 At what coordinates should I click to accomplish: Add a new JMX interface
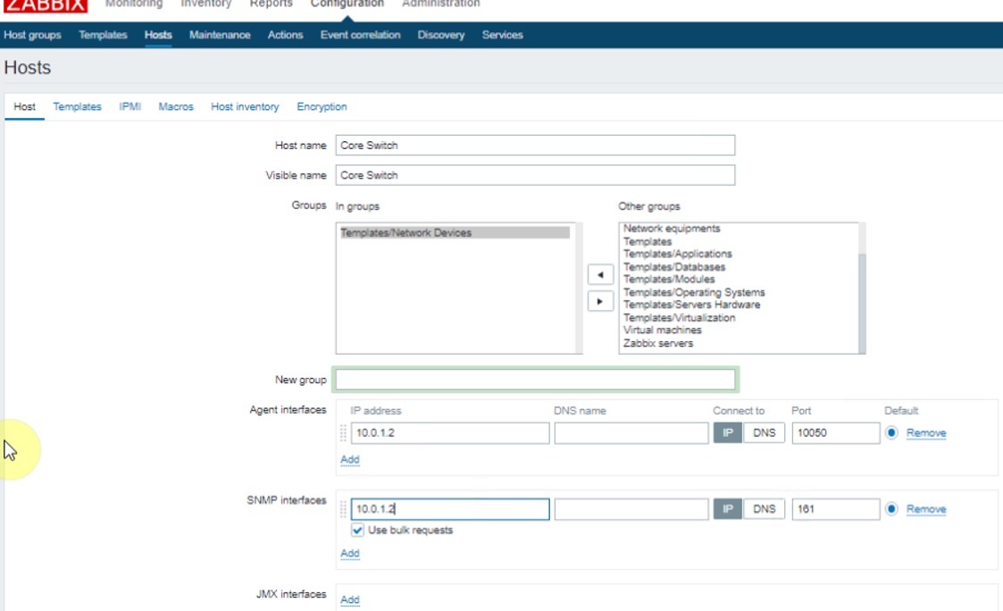[x=350, y=600]
